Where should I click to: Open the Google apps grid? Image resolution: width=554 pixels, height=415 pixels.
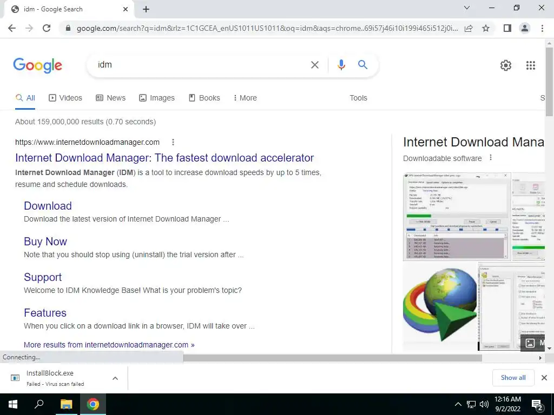tap(531, 65)
